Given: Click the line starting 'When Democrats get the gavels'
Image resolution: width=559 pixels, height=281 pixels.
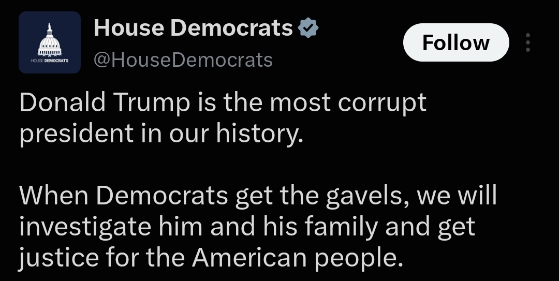Looking at the screenshot, I should pos(258,196).
